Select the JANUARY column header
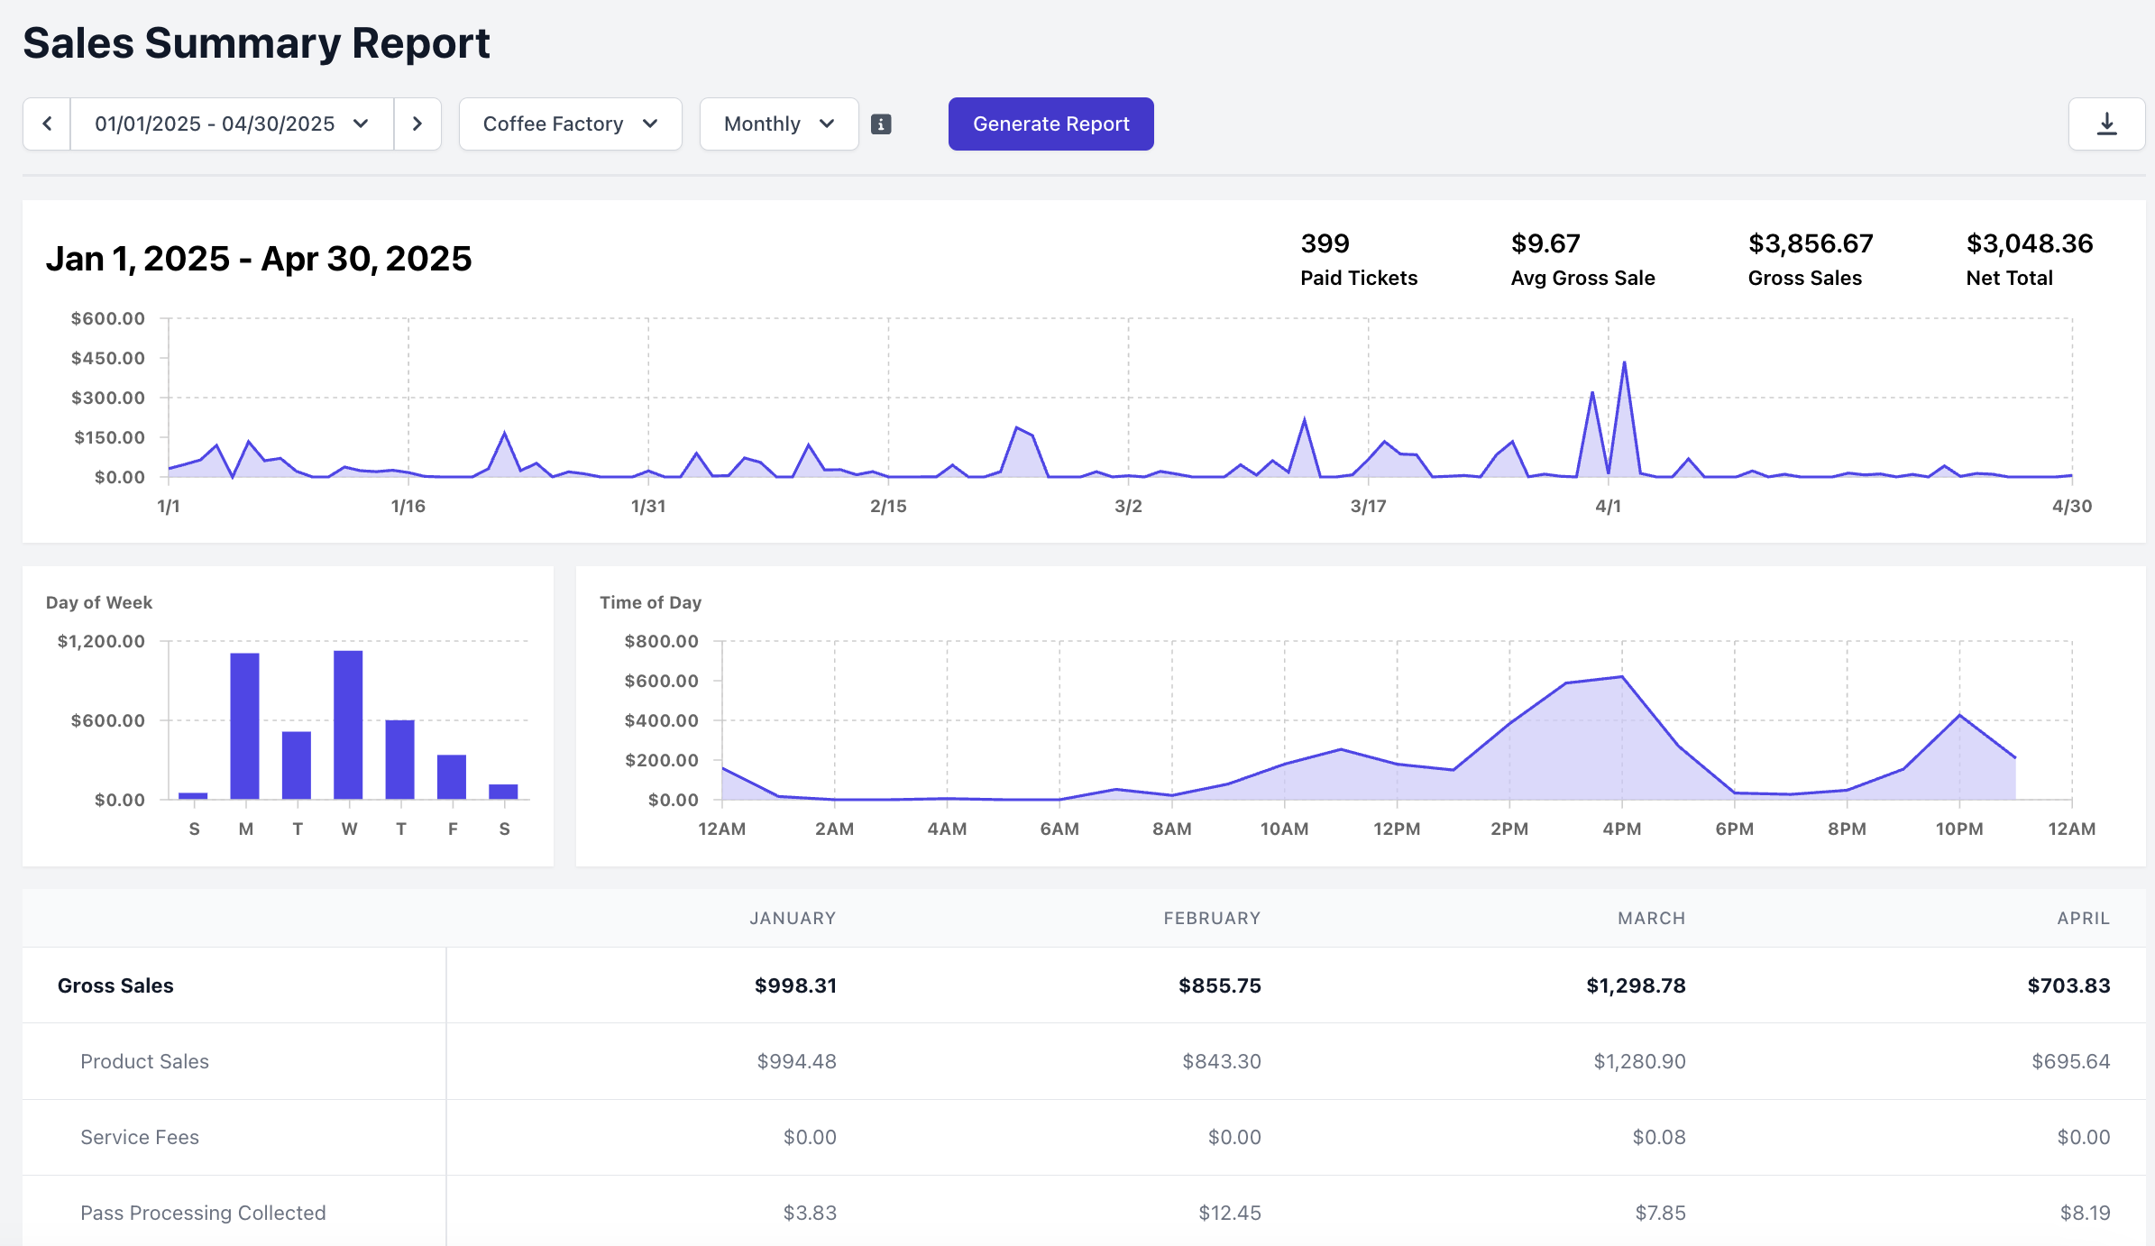 793,918
